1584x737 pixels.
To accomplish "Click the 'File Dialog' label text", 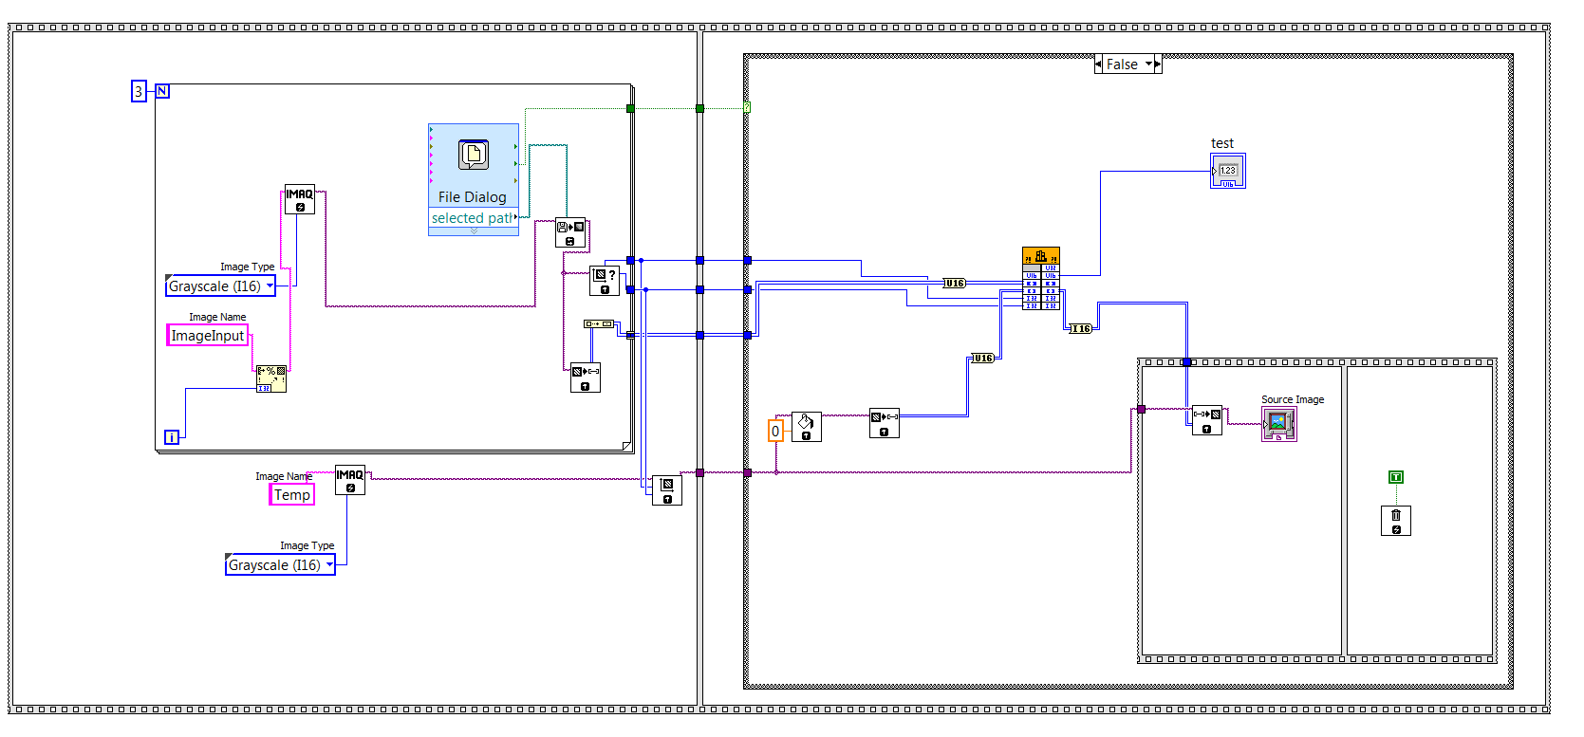I will click(x=473, y=197).
